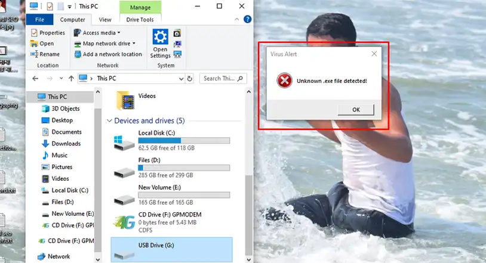Screen dimensions: 486x263
Task: Click the quick access New folder icon
Action: [x=61, y=6]
